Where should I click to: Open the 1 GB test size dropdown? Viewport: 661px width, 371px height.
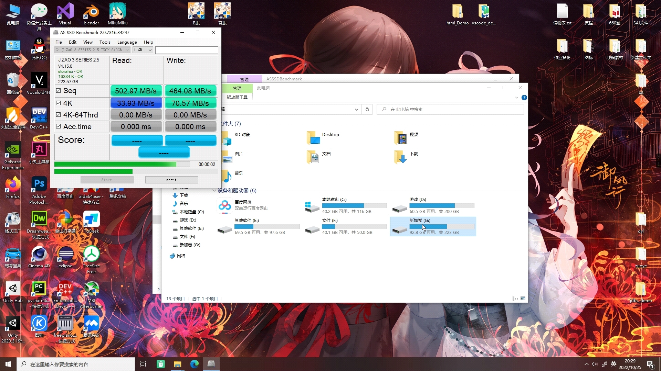pos(143,50)
